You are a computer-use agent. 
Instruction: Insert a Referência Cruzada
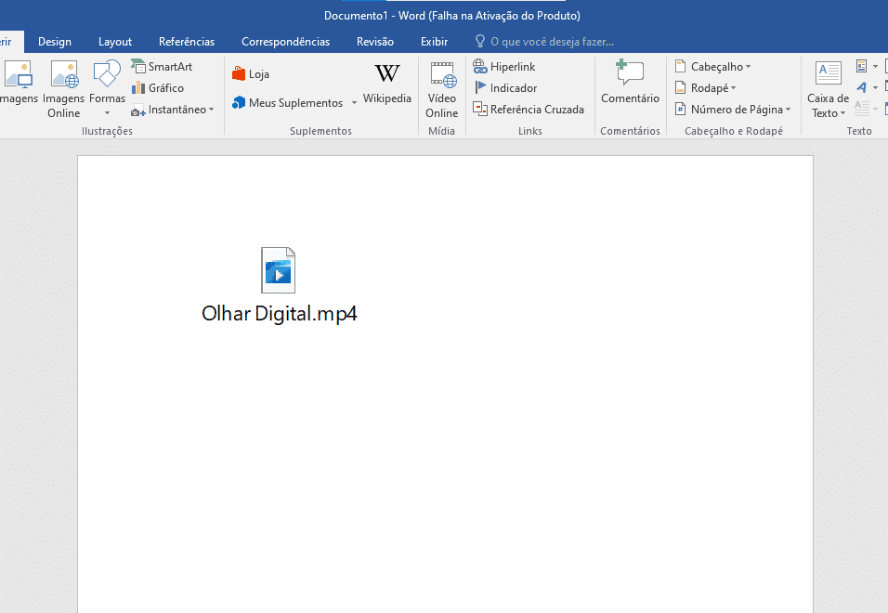pyautogui.click(x=529, y=110)
